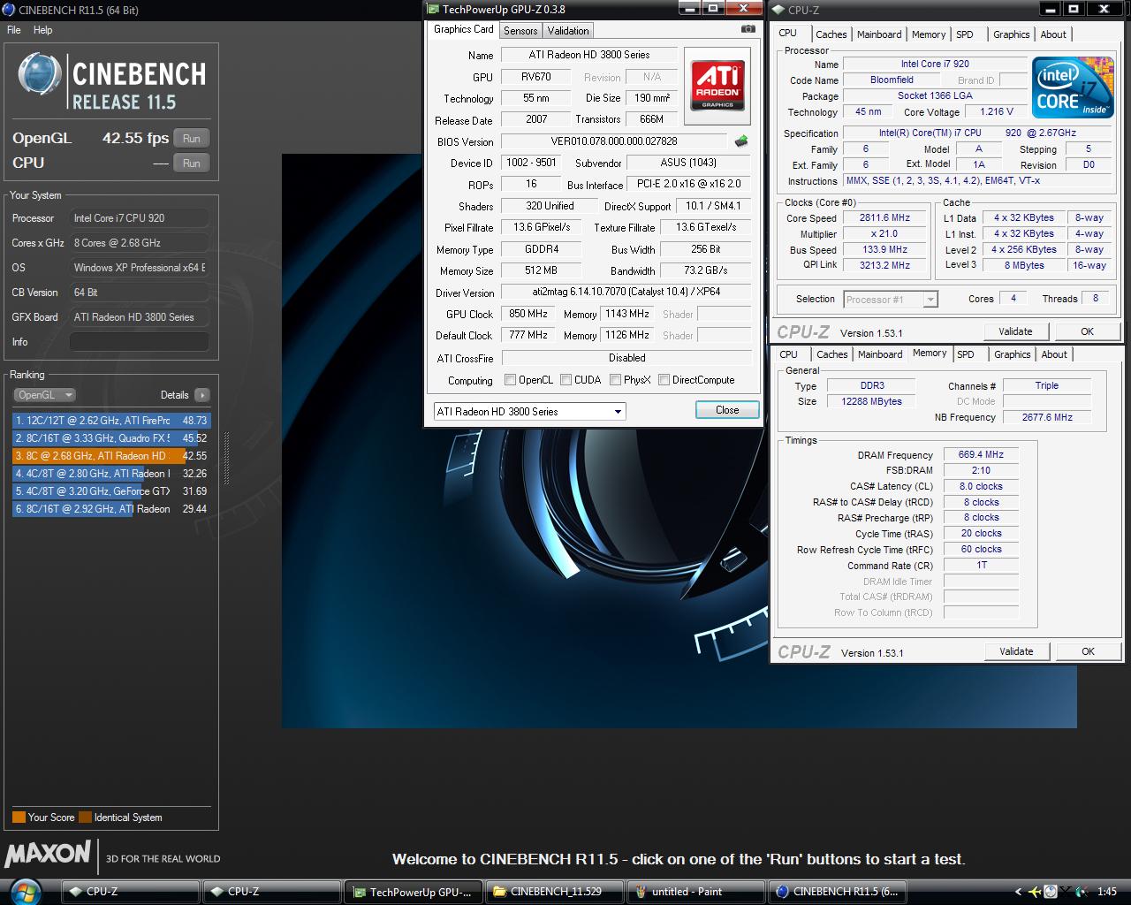The width and height of the screenshot is (1131, 905).
Task: Open CINEBENCH_11.529 folder from taskbar
Action: pyautogui.click(x=555, y=892)
